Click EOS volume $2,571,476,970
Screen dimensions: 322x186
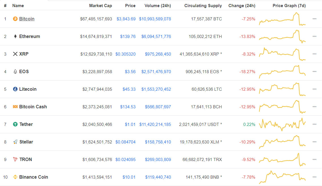click(x=156, y=71)
